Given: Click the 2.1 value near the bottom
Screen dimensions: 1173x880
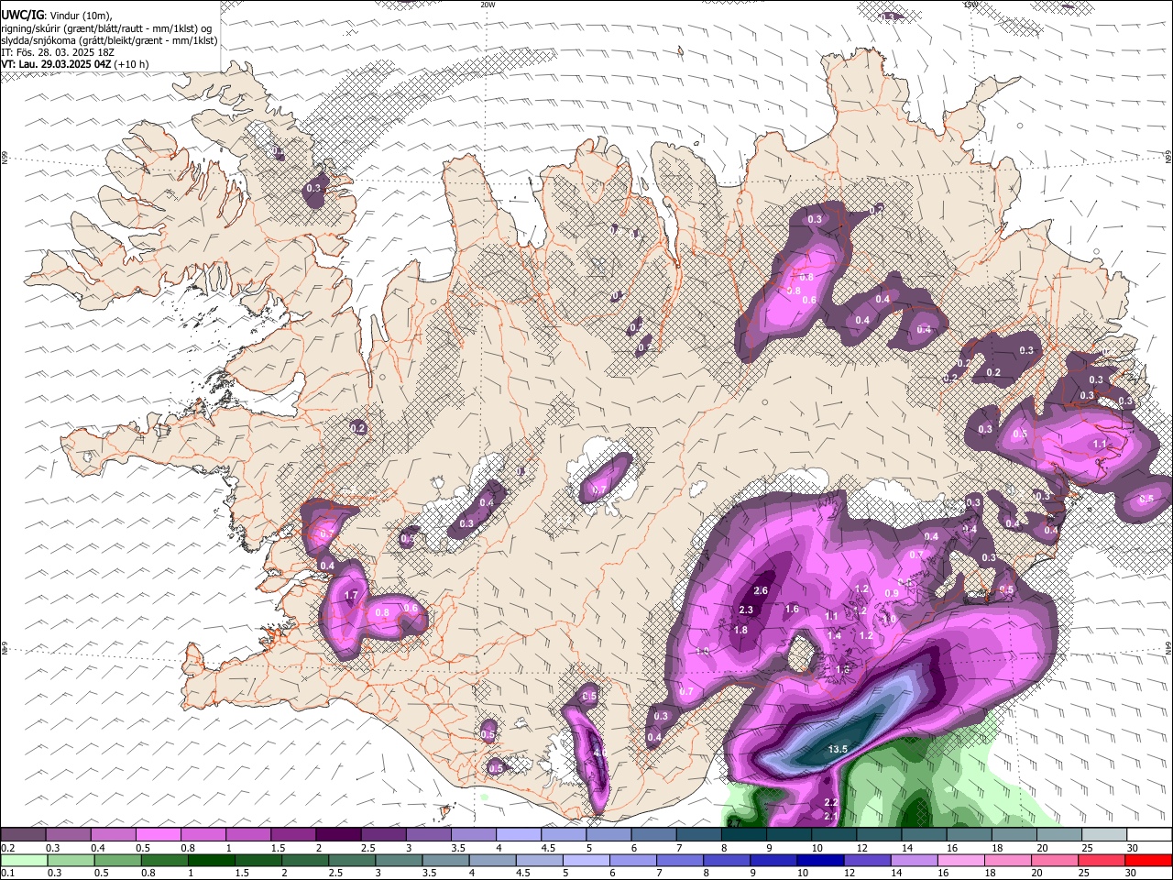Looking at the screenshot, I should 831,816.
